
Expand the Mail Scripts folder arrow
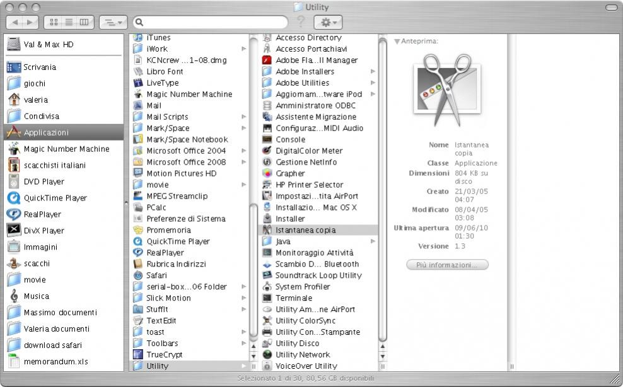click(243, 117)
